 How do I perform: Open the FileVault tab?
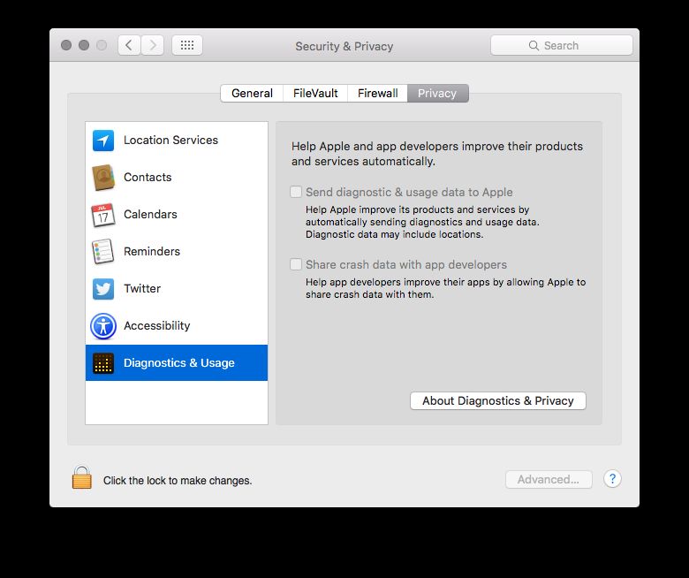tap(315, 94)
